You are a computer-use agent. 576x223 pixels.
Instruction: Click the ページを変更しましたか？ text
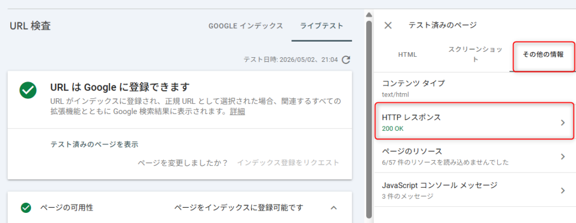183,162
